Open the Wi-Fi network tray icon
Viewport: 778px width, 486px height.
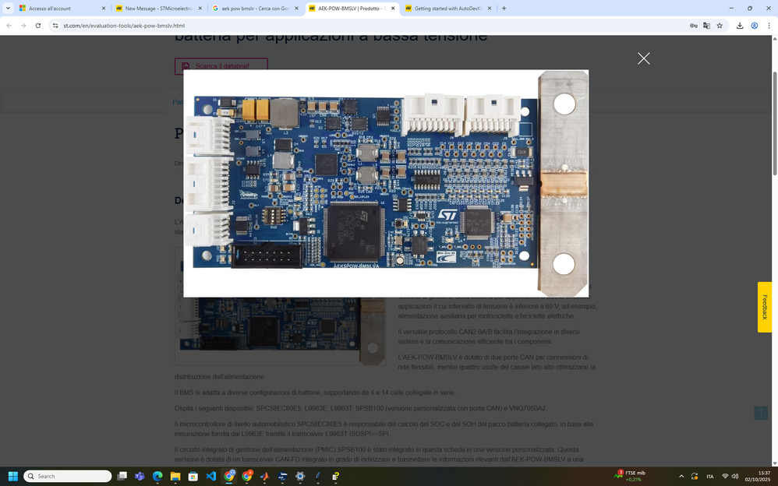pos(726,476)
